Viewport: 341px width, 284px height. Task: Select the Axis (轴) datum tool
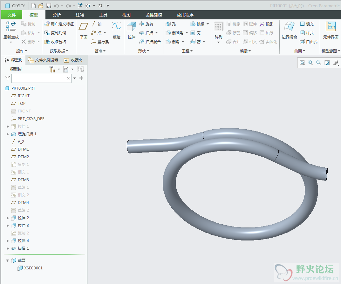click(97, 24)
